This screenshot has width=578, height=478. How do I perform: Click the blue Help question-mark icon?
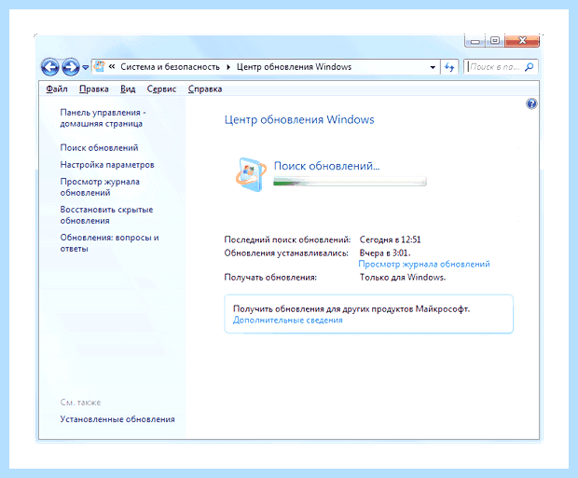click(x=531, y=104)
